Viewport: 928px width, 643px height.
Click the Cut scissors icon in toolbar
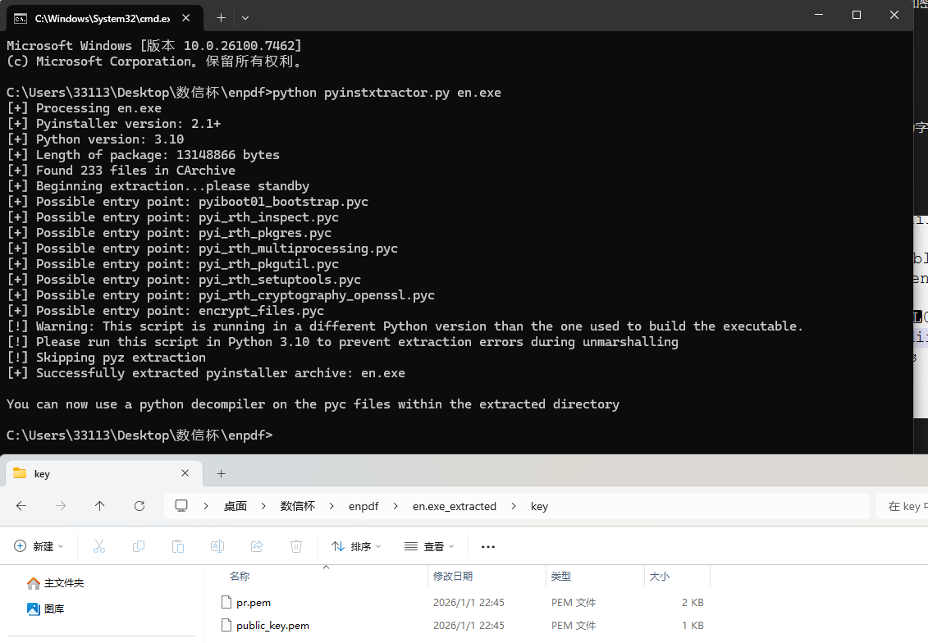99,546
